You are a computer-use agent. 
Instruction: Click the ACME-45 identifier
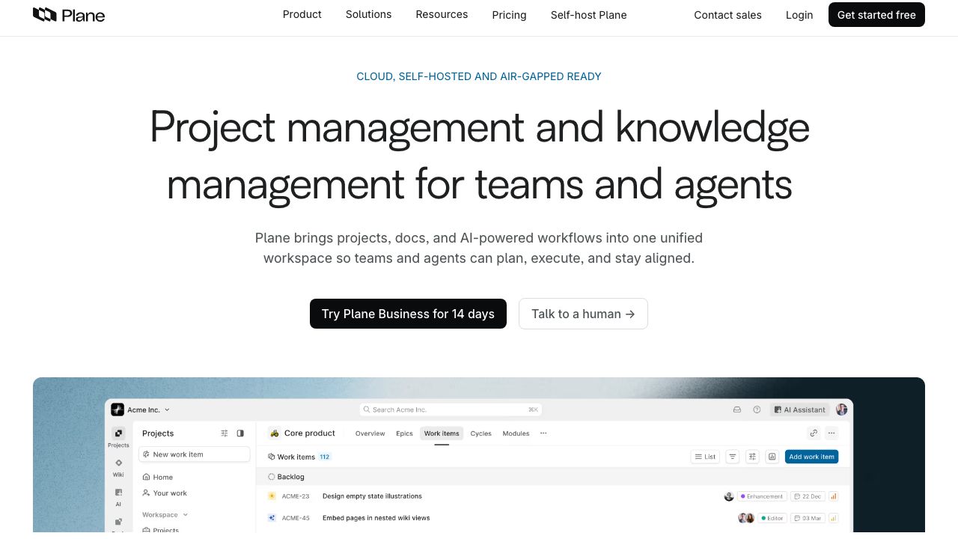click(x=296, y=518)
